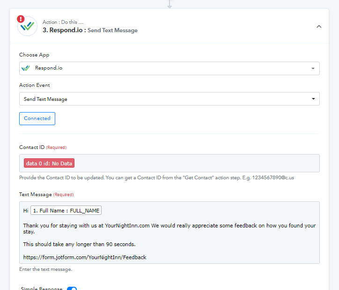The width and height of the screenshot is (339, 290).
Task: Collapse the step 3 action panel
Action: click(319, 27)
